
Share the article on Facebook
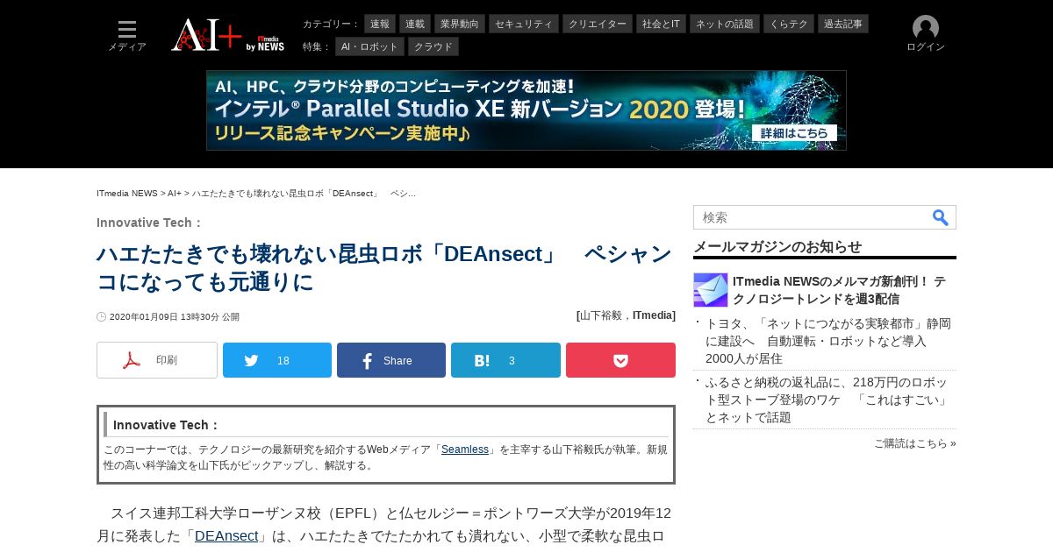pos(391,360)
